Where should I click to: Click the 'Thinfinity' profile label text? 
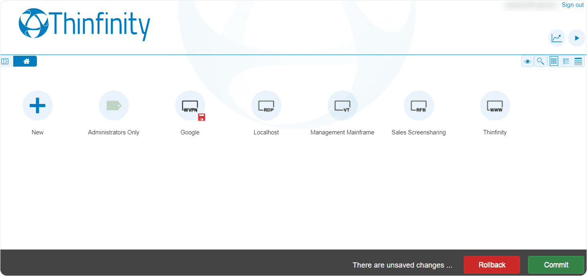click(x=495, y=132)
